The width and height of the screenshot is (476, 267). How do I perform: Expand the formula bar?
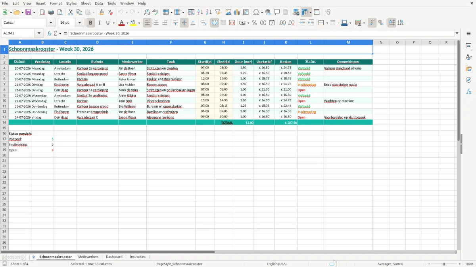coord(457,33)
